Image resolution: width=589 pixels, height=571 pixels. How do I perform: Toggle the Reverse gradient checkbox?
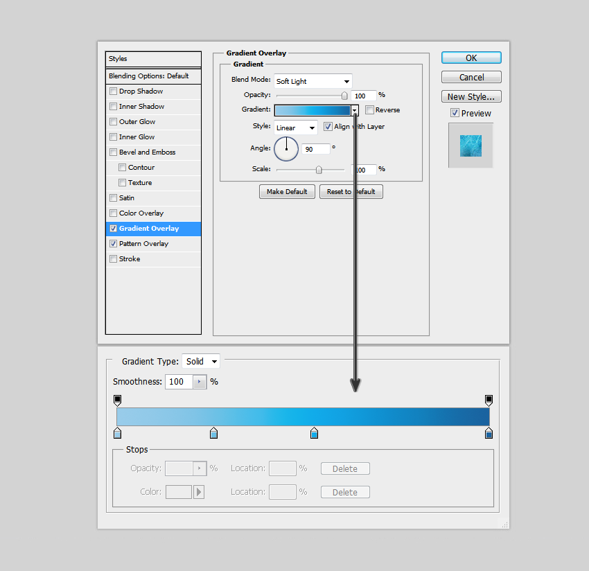[x=369, y=109]
